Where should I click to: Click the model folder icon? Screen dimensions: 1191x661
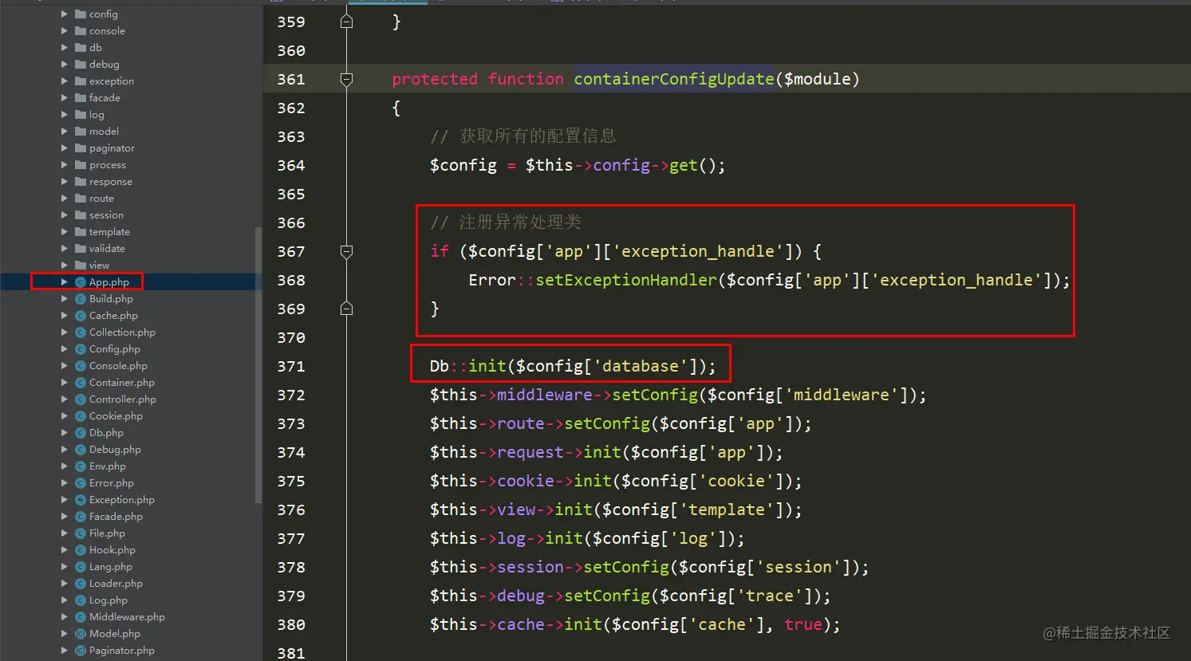tap(81, 132)
